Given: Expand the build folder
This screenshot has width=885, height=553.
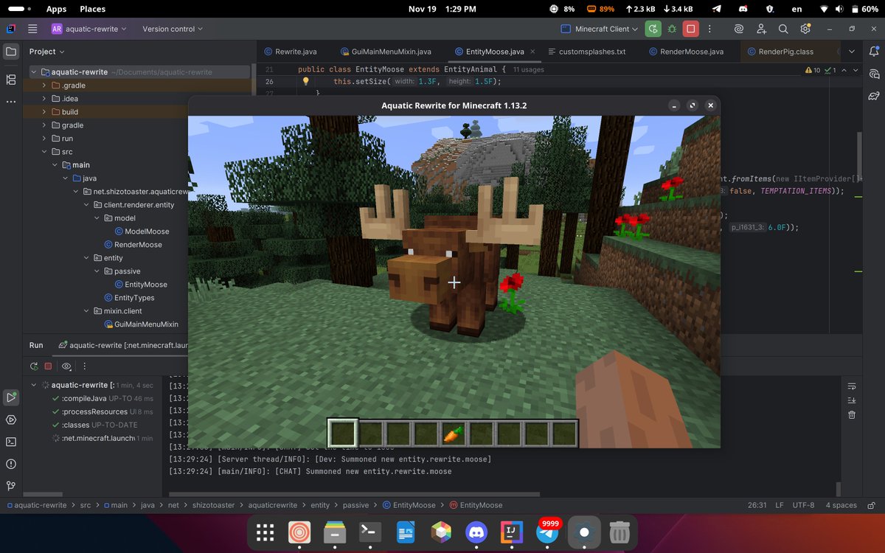Looking at the screenshot, I should tap(45, 112).
